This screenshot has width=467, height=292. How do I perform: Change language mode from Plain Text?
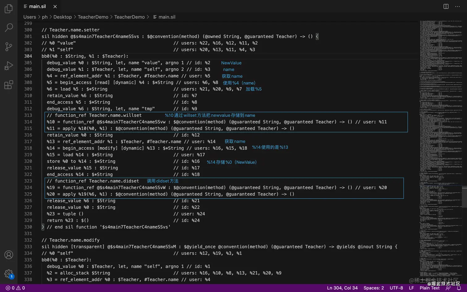click(x=429, y=288)
